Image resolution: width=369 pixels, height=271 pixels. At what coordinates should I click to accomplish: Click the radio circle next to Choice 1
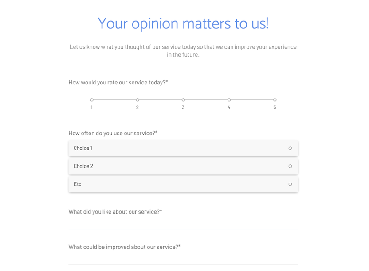point(290,148)
